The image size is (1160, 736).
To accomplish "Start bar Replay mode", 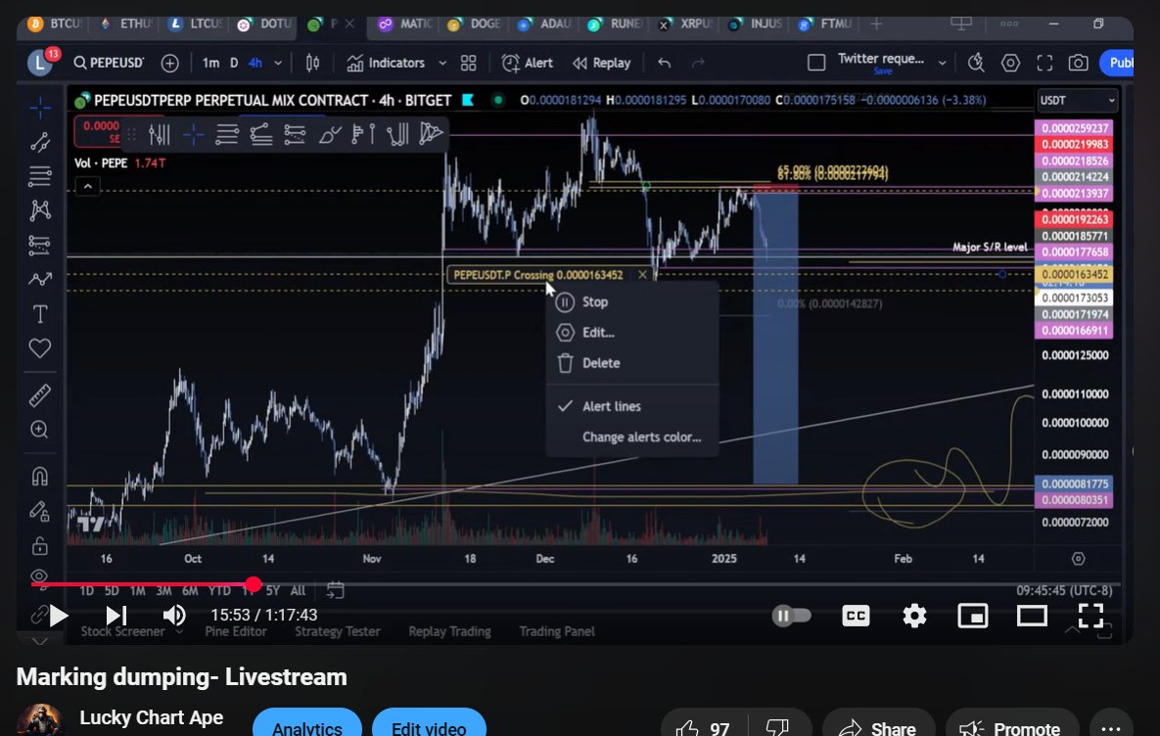I will 601,63.
